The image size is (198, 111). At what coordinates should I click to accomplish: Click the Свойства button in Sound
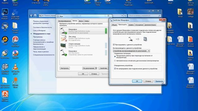coord(103,68)
